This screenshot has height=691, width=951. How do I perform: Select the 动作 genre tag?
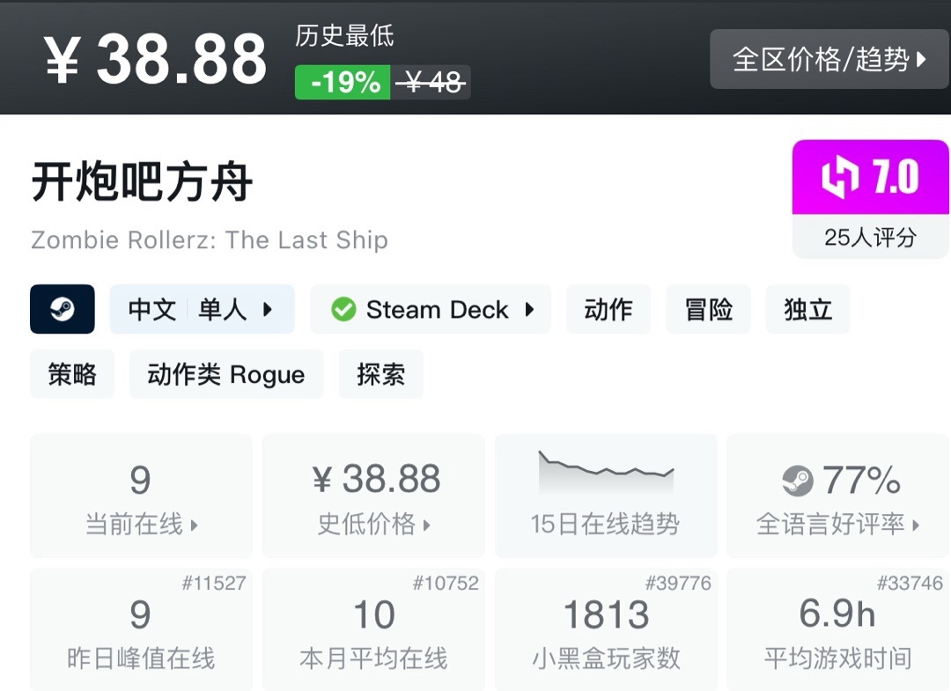click(608, 309)
